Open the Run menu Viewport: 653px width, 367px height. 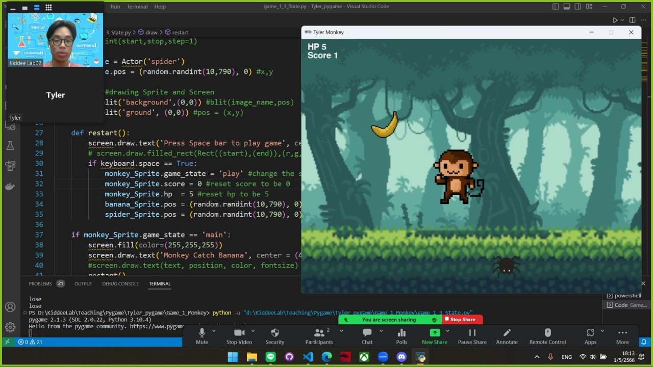[115, 7]
